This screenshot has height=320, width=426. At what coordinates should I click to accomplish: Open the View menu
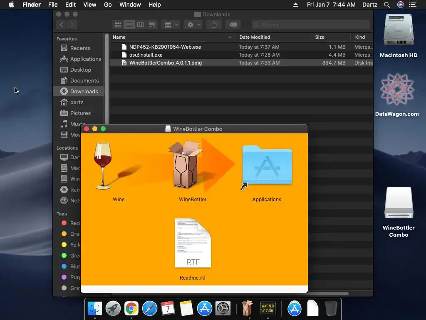pos(90,5)
